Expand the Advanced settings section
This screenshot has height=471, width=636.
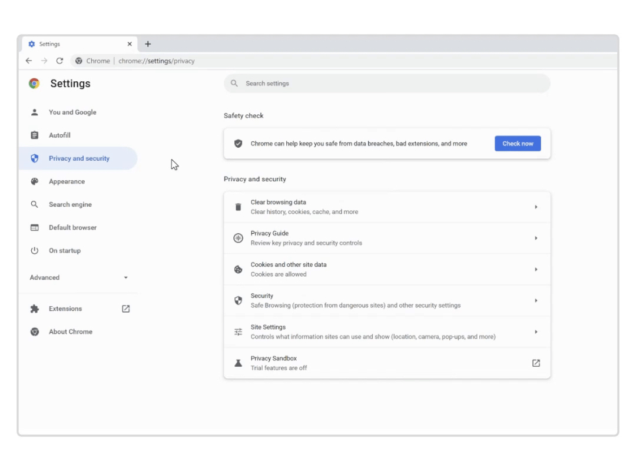(125, 277)
